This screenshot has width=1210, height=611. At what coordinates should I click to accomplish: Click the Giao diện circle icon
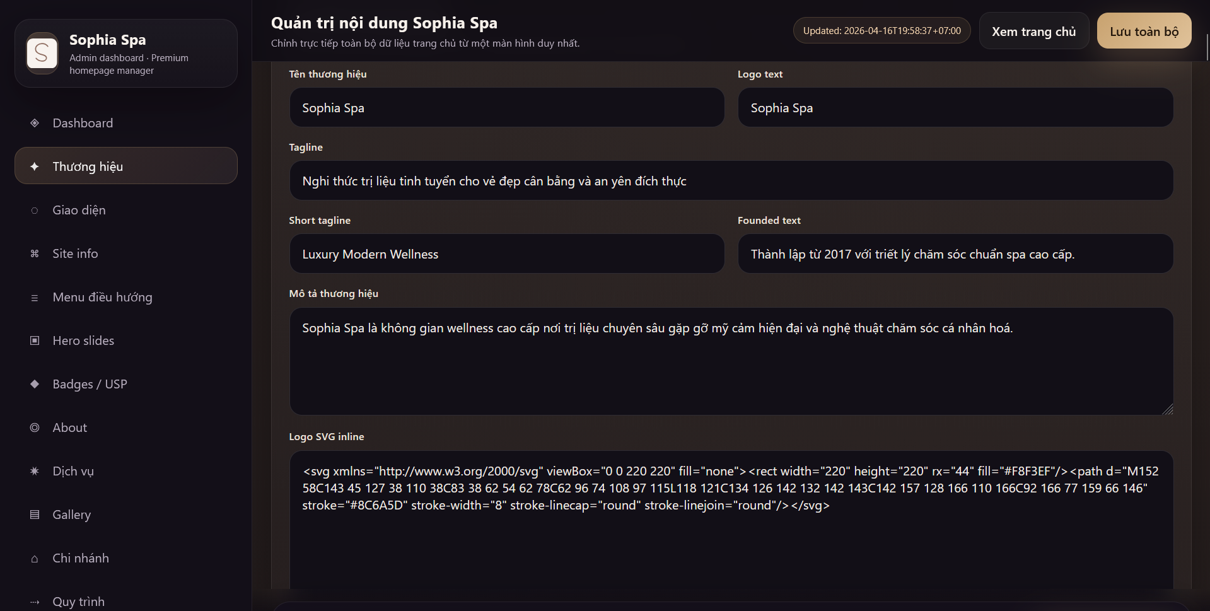[x=35, y=211]
